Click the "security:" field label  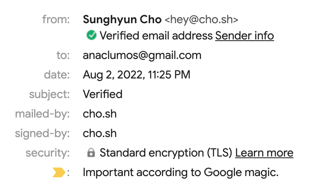tap(48, 153)
